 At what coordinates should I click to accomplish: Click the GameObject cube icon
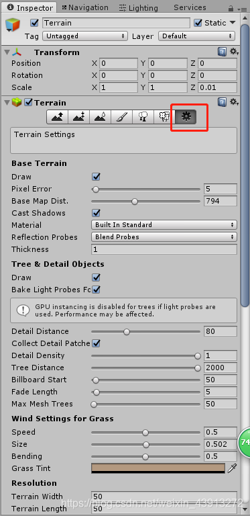[x=13, y=25]
